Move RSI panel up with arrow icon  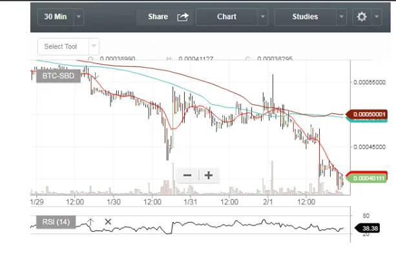[90, 222]
